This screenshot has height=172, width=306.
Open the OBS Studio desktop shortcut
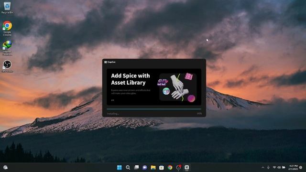tap(7, 66)
